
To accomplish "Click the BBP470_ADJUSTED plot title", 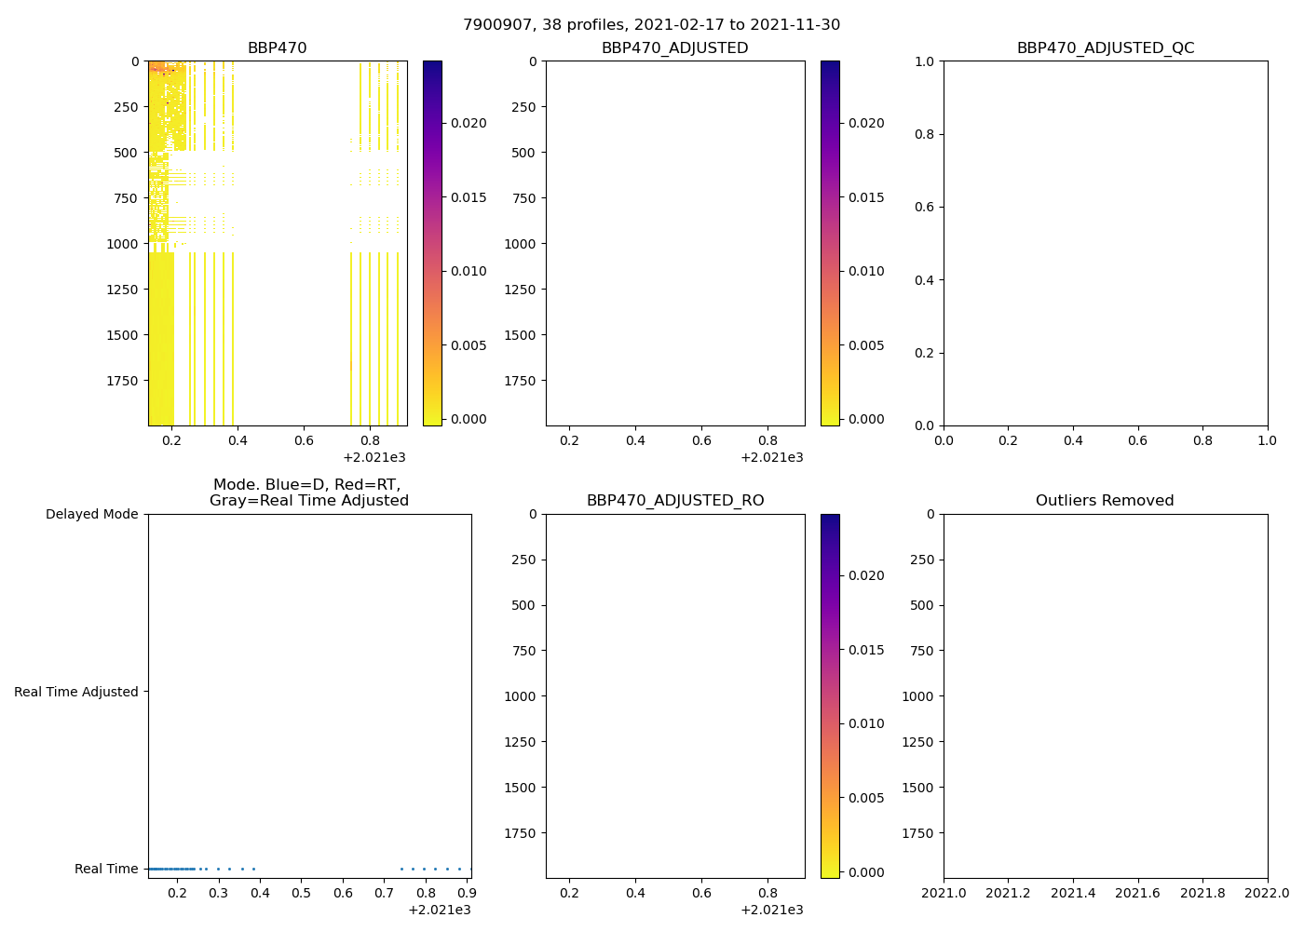I will coord(674,48).
